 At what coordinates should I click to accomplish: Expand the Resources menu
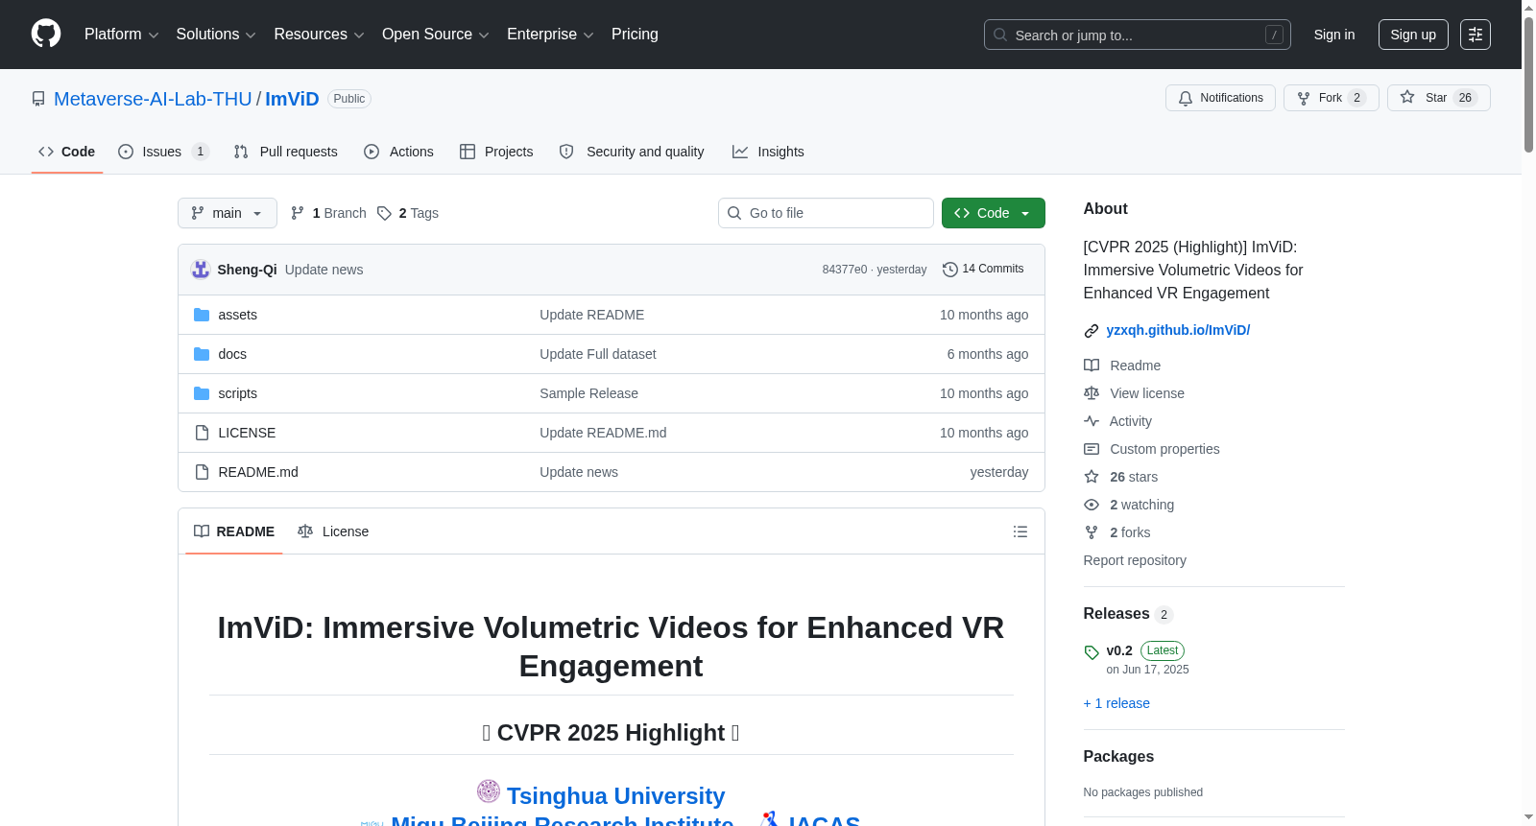click(319, 35)
